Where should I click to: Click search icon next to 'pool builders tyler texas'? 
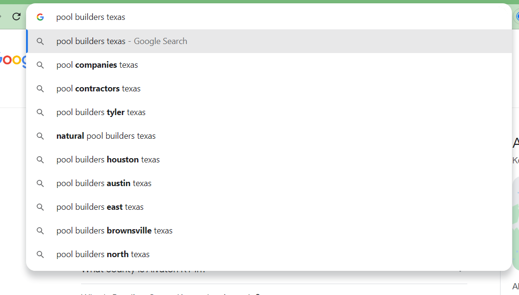40,112
